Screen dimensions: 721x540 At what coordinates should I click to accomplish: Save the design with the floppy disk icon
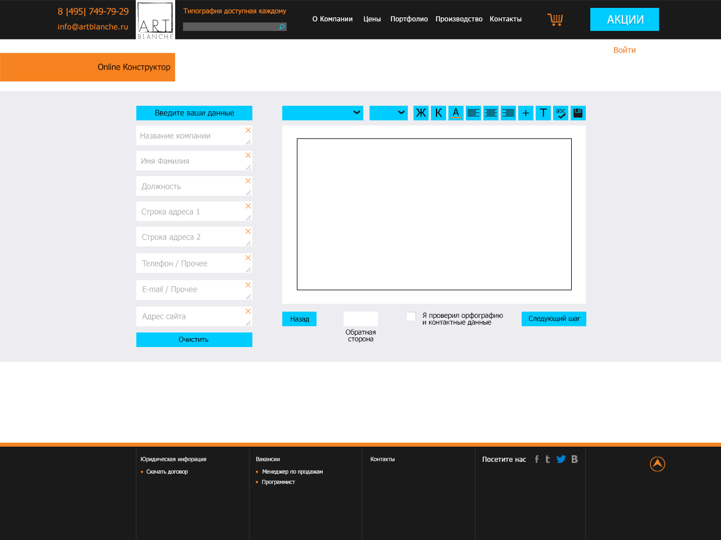(578, 113)
